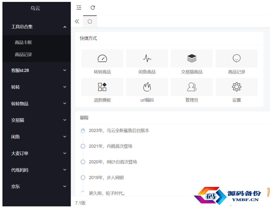Click the 退款模板 shortcut label
The image size is (270, 208).
102,100
